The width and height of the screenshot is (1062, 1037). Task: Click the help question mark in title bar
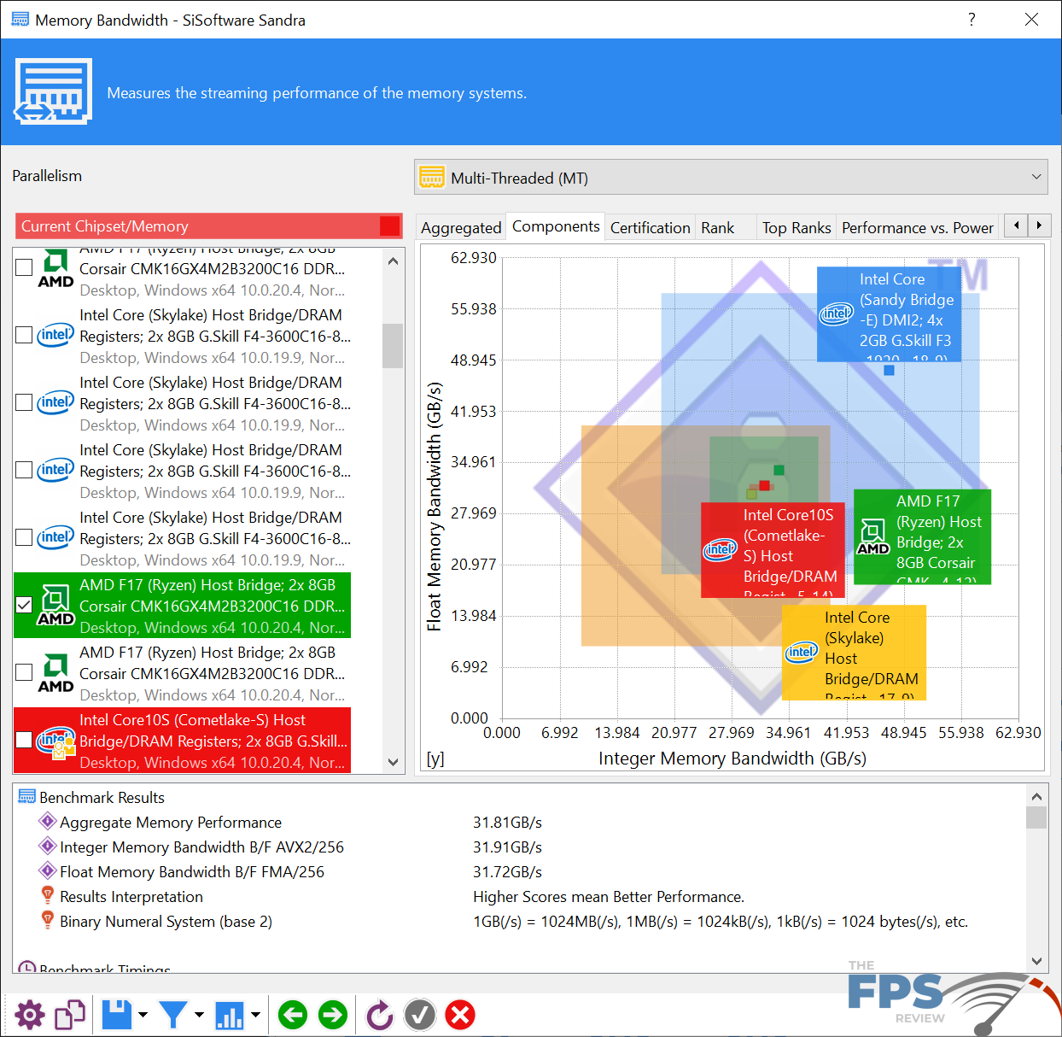972,20
